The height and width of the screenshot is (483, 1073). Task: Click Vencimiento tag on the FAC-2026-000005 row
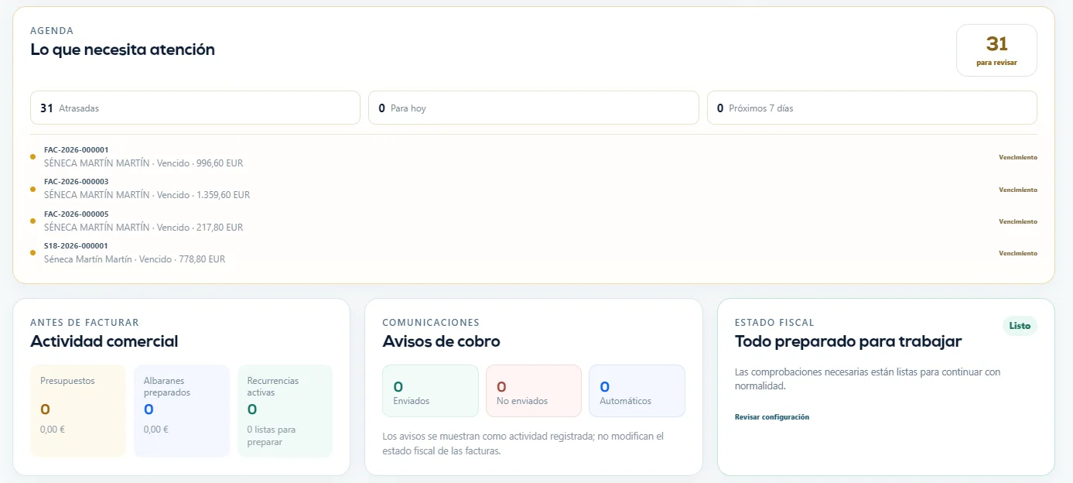coord(1018,221)
